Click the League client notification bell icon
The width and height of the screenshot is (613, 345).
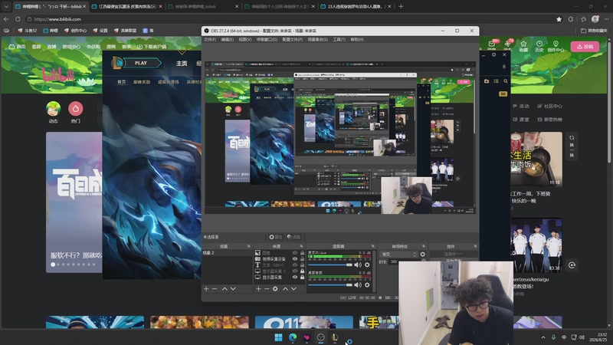coord(504,67)
